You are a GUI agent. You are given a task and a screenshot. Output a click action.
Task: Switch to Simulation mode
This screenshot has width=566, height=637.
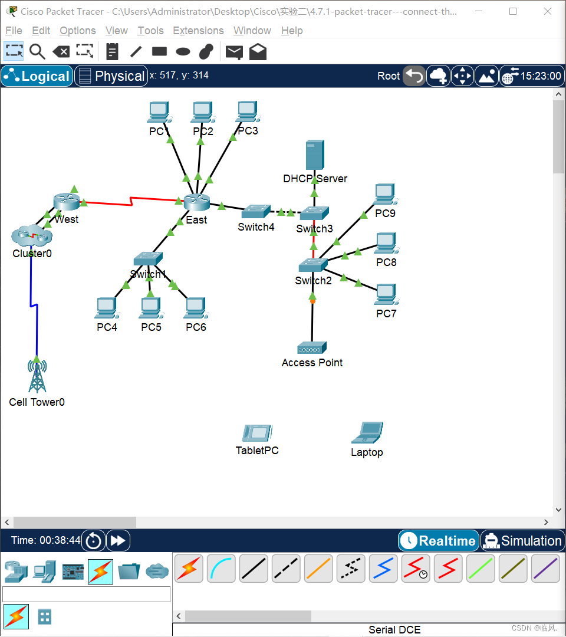click(x=523, y=541)
